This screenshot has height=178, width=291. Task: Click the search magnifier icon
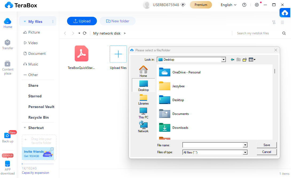(x=284, y=33)
